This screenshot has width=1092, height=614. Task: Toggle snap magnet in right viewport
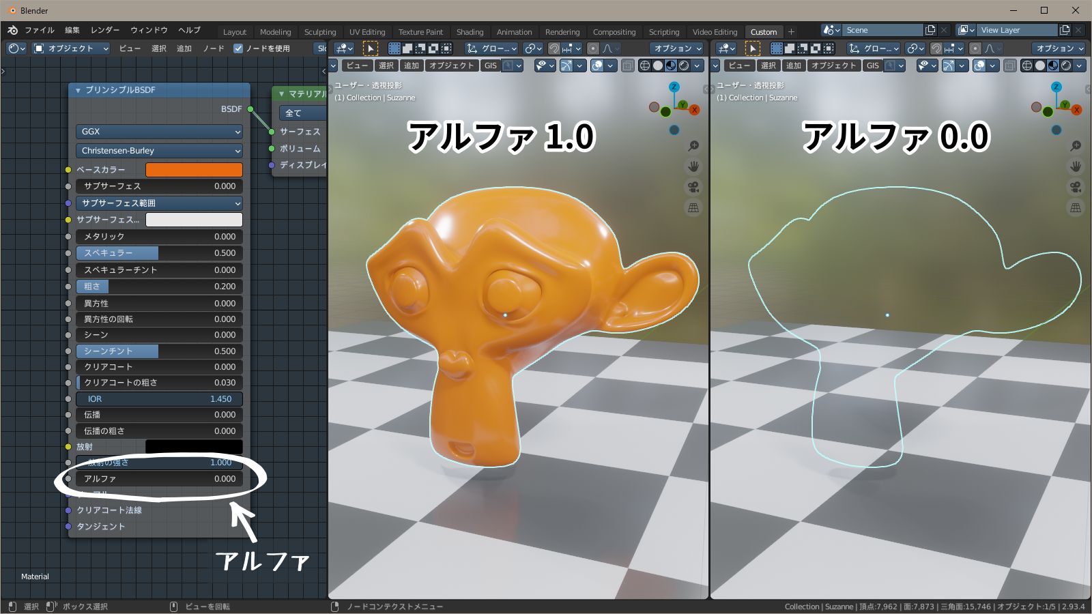coord(936,48)
